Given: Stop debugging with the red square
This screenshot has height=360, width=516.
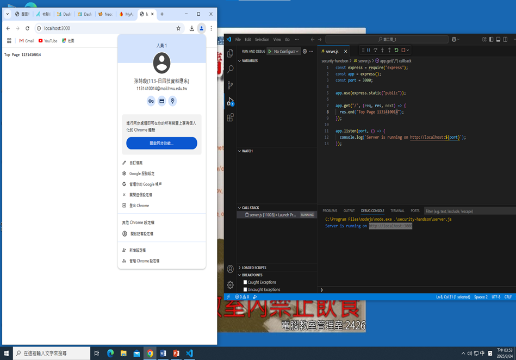Looking at the screenshot, I should click(403, 51).
